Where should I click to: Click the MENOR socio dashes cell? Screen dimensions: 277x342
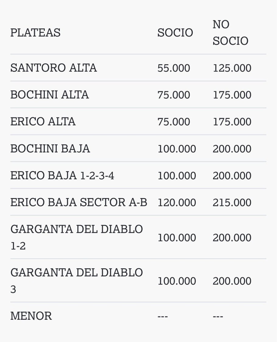(x=163, y=316)
